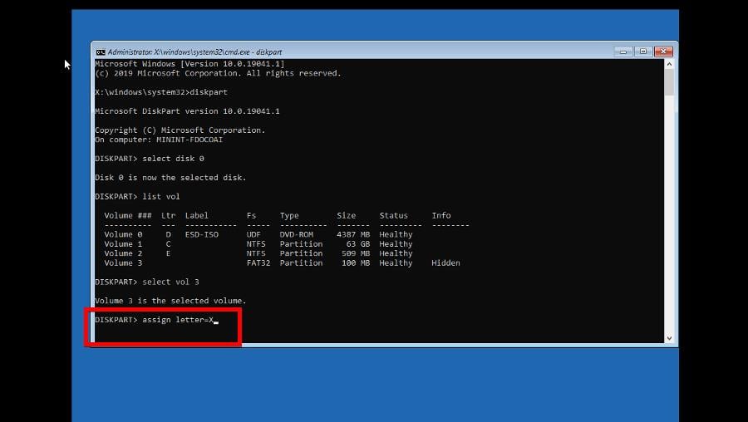
Task: Click the 'Ltr' column header
Action: click(168, 215)
